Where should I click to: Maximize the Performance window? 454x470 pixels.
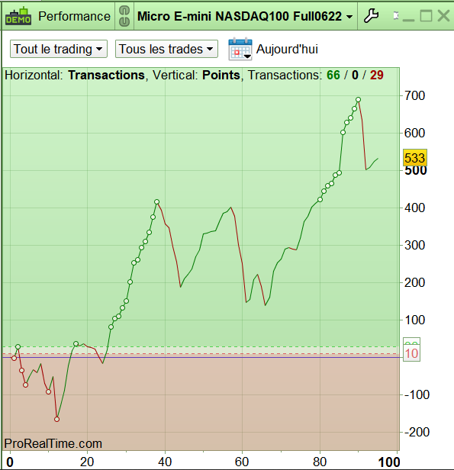[426, 16]
